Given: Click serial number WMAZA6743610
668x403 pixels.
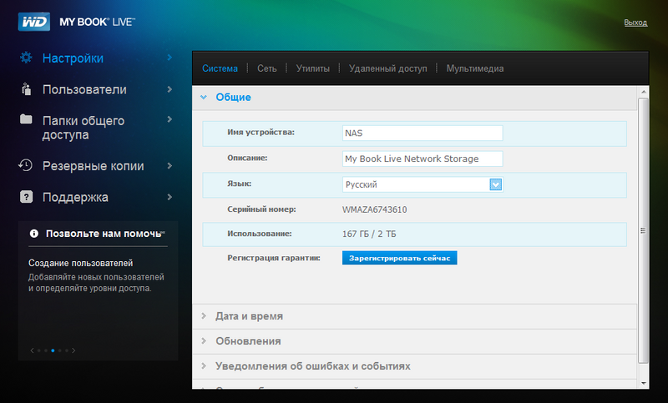Looking at the screenshot, I should [x=374, y=209].
